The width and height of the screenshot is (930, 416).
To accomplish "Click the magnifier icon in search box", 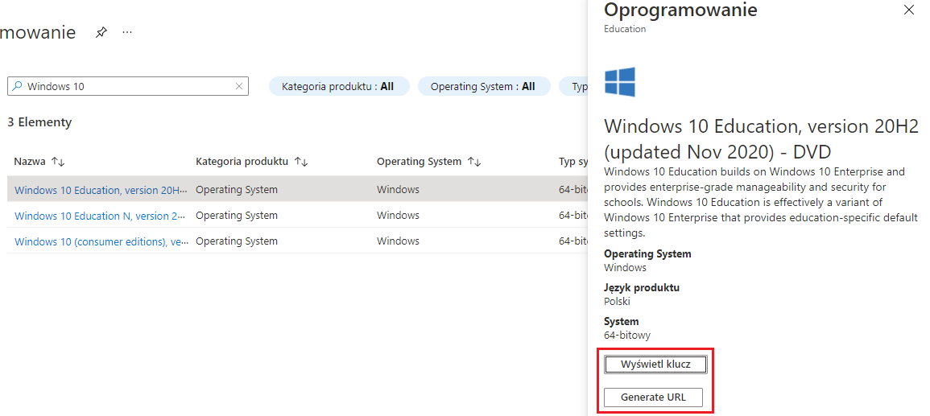I will pyautogui.click(x=17, y=86).
